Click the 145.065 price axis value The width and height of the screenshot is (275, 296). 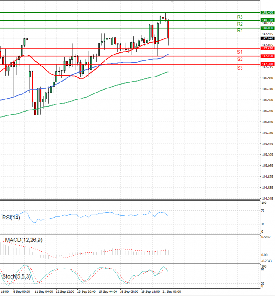pos(268,166)
